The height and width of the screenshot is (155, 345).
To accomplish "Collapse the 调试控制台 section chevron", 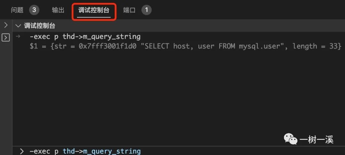I will click(x=18, y=26).
